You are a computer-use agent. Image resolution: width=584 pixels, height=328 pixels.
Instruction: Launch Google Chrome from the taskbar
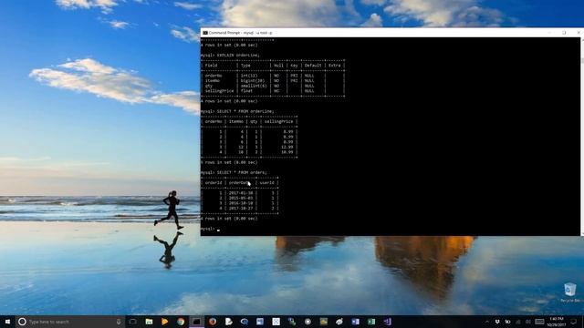pos(181,322)
